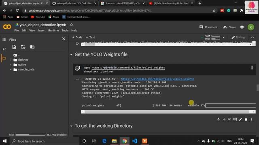Viewport: 259px width, 145px height.
Task: Open more cell actions menu
Action: tap(251, 119)
